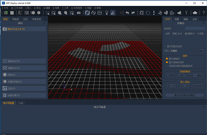The image size is (207, 135).
Task: Click the camera snapshot icon in toolbar
Action: [79, 13]
